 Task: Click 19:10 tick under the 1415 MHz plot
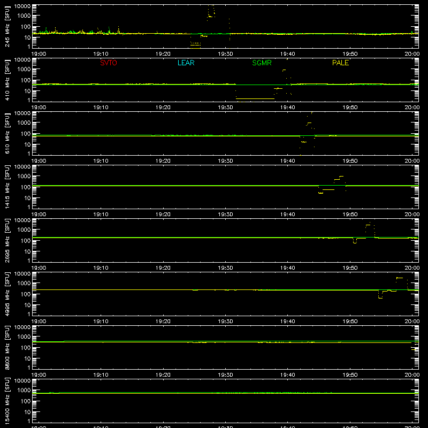coord(101,215)
